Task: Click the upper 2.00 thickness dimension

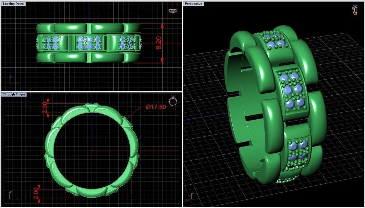Action: pos(45,108)
